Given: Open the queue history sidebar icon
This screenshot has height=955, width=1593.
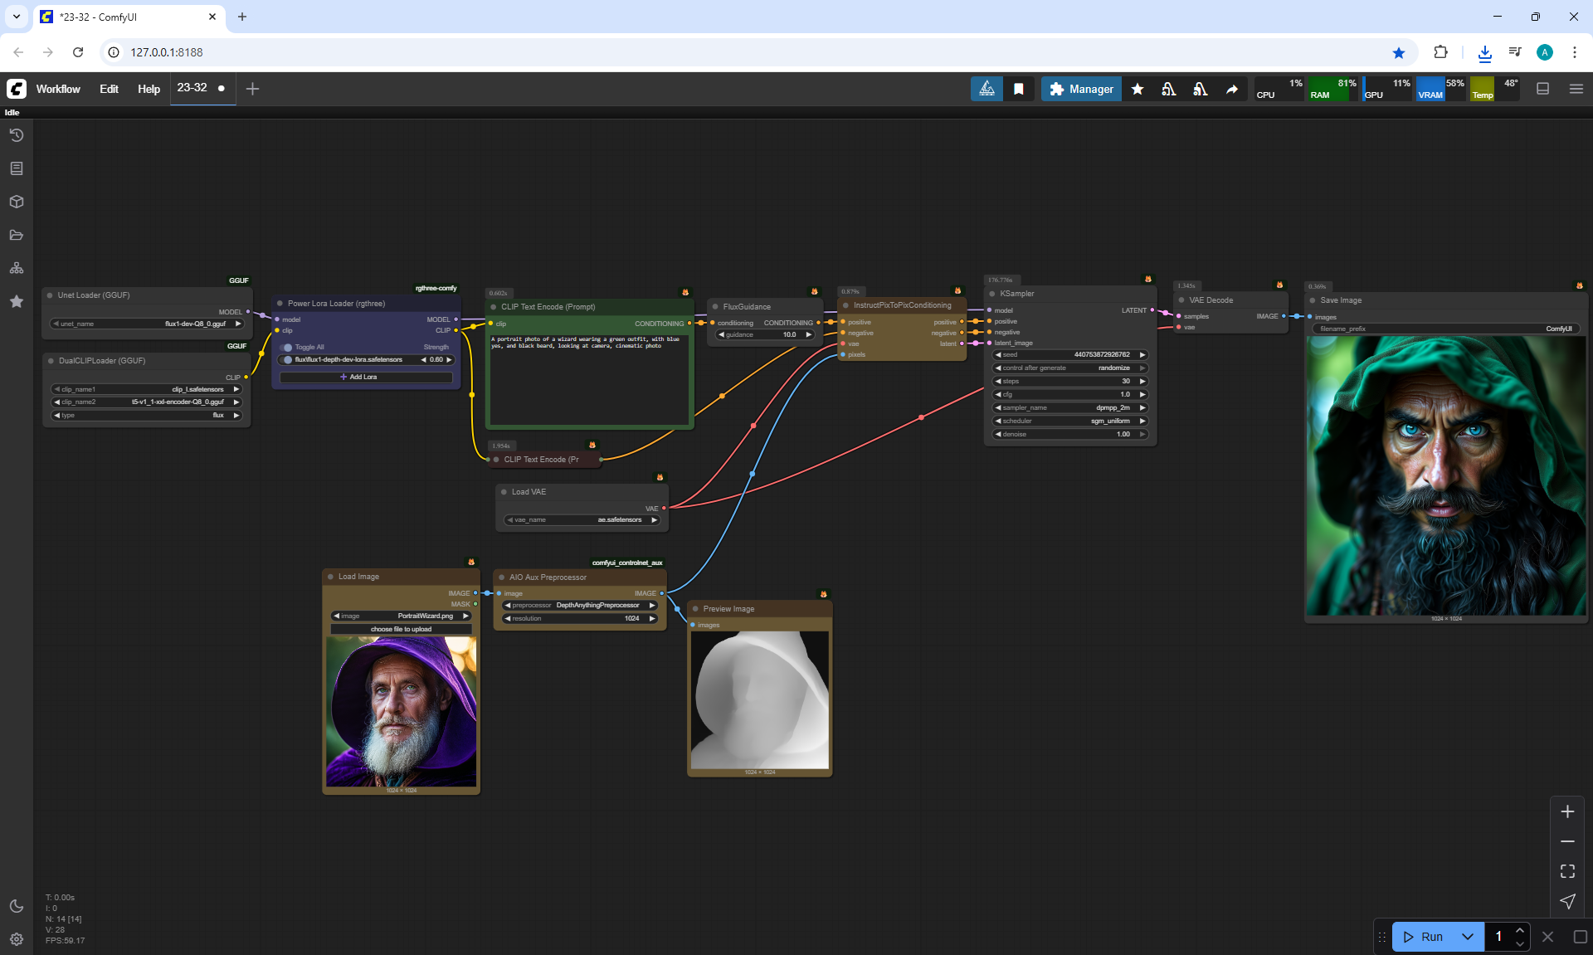Looking at the screenshot, I should pos(17,135).
